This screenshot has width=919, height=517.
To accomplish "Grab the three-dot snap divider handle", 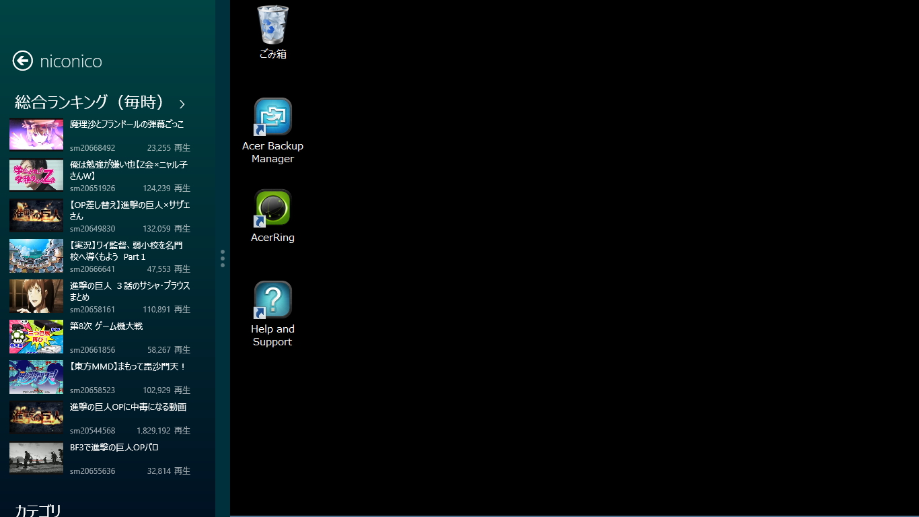I will click(223, 258).
